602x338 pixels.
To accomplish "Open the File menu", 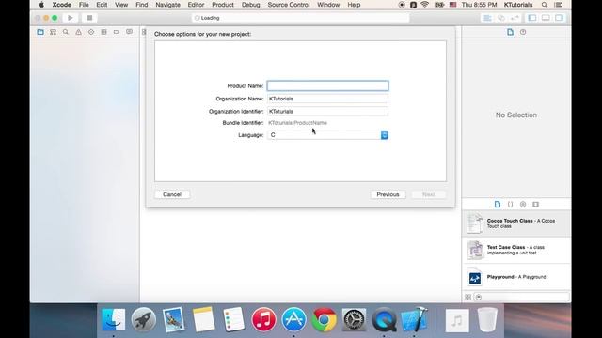I will coord(84,5).
